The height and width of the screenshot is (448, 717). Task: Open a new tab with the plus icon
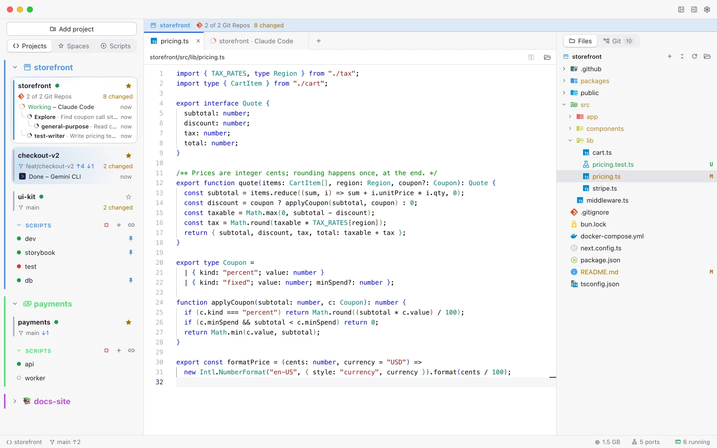tap(319, 41)
